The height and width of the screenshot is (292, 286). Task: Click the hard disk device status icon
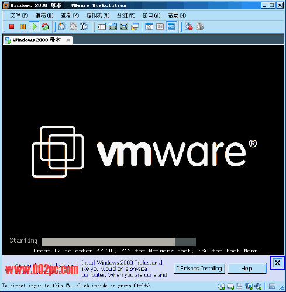[230, 286]
